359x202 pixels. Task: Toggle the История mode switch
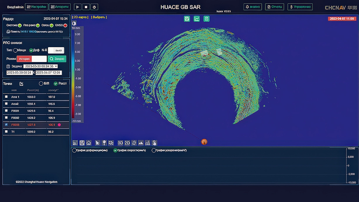(x=32, y=59)
